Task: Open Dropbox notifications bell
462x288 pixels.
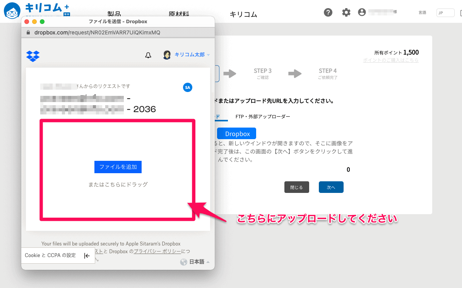Action: 148,55
